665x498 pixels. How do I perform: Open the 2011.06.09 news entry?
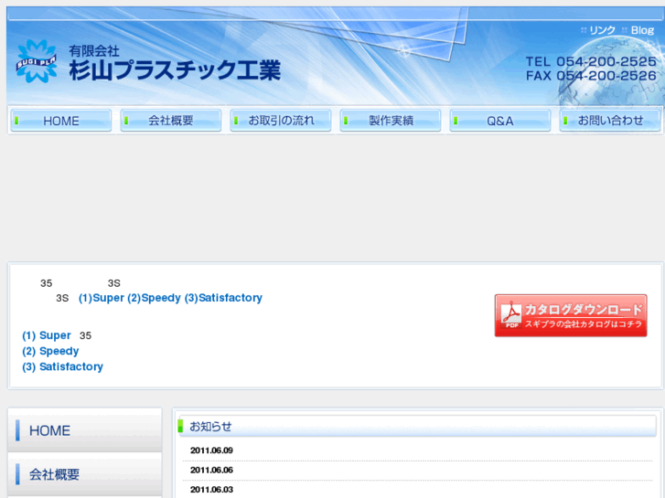[211, 450]
